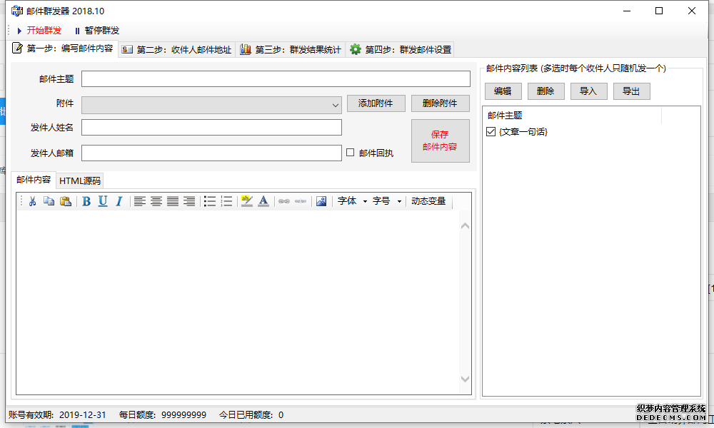Insert a hyperlink using the link icon
The width and height of the screenshot is (714, 428).
click(284, 201)
